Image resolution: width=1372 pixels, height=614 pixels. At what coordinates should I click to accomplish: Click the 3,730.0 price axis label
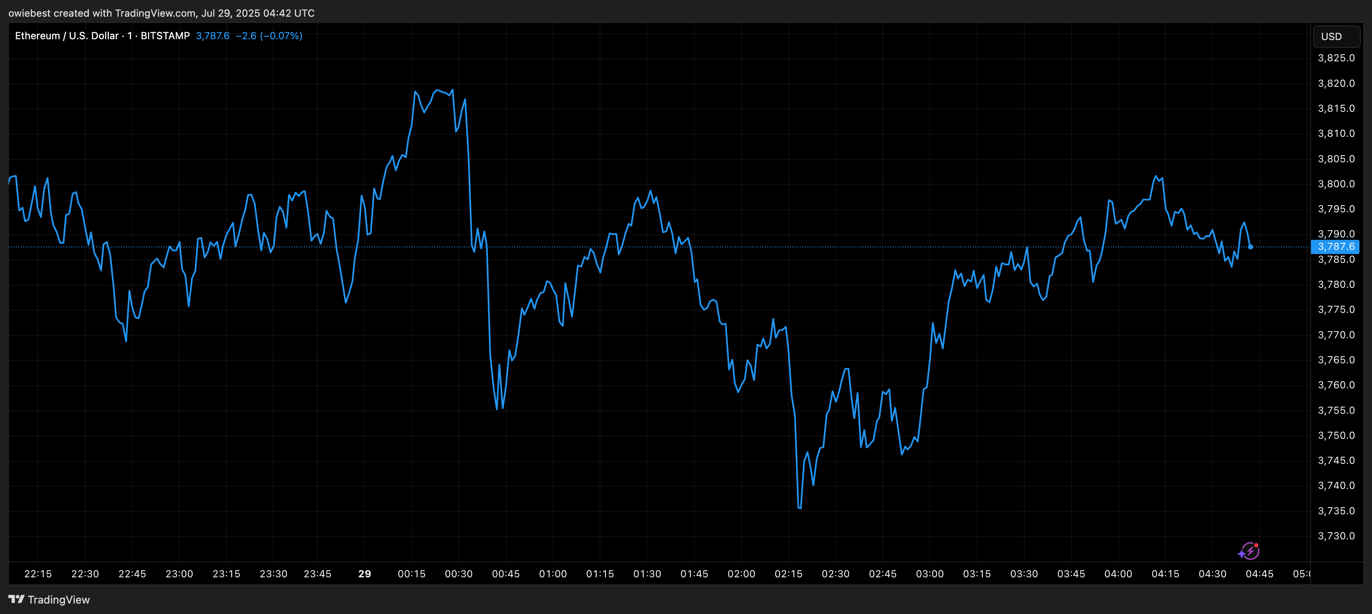[x=1336, y=536]
